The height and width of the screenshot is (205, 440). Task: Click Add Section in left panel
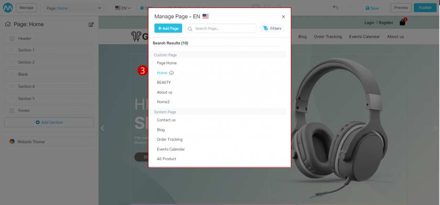49,122
